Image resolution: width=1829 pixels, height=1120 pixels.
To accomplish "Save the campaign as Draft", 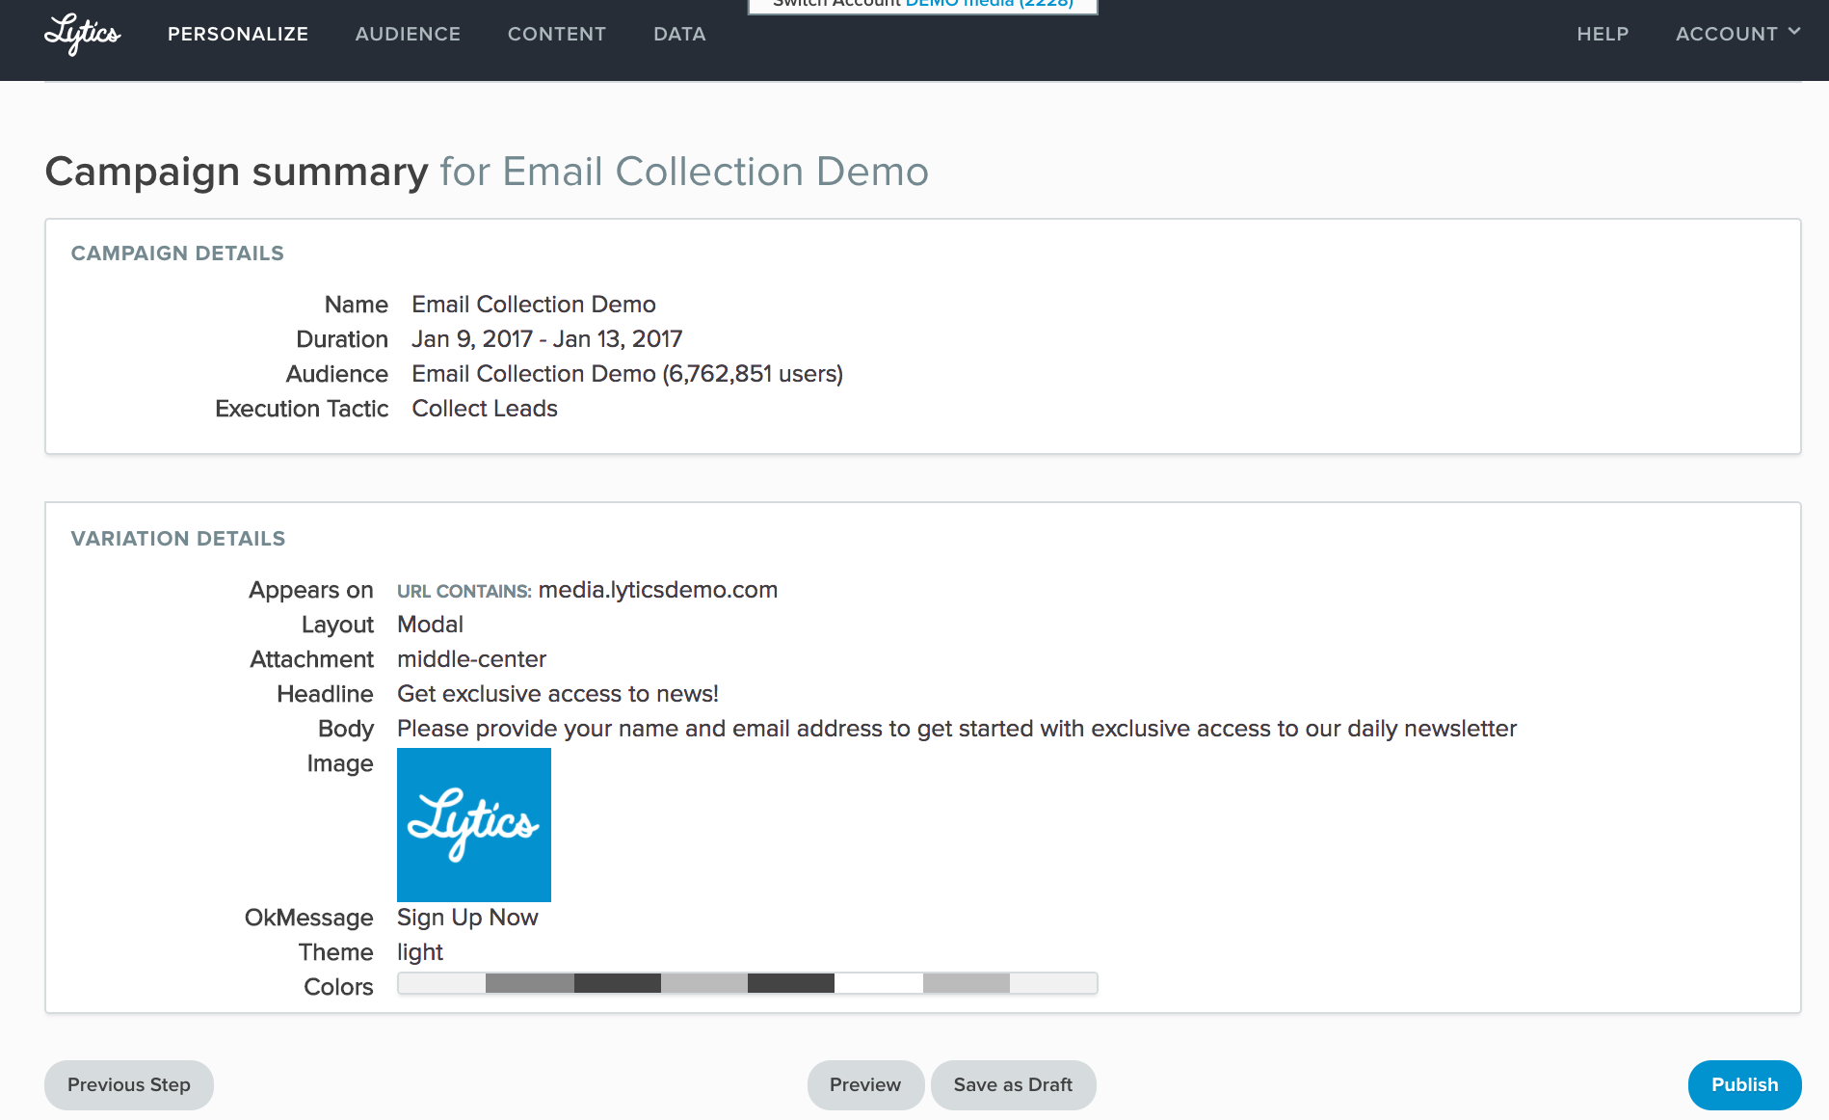I will 1013,1085.
